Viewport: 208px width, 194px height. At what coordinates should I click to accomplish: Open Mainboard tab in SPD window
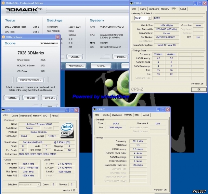[154, 9]
